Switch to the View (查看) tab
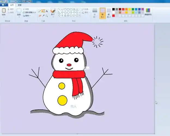This screenshot has width=170, height=136. pos(19,5)
